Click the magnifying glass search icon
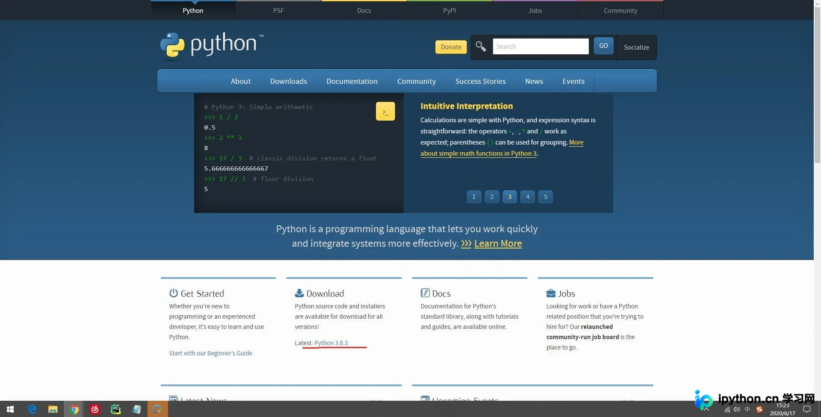The image size is (821, 417). pos(481,46)
